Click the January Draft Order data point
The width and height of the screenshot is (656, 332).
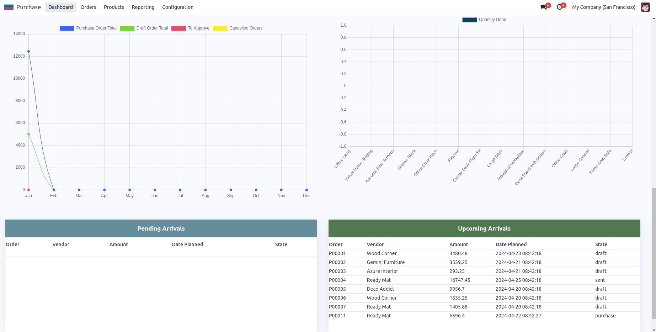pyautogui.click(x=29, y=134)
